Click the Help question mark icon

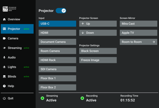tap(4, 86)
